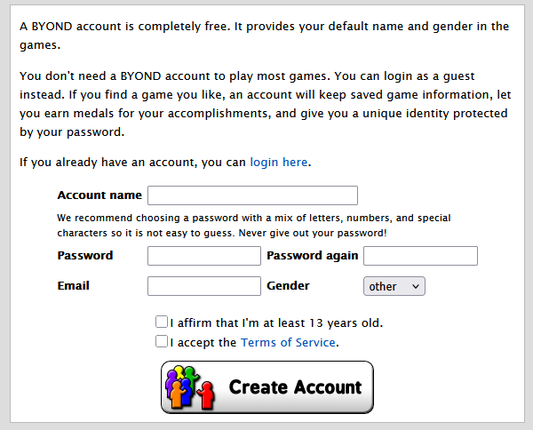Open the Terms of Service link
This screenshot has height=430, width=533.
[x=288, y=342]
